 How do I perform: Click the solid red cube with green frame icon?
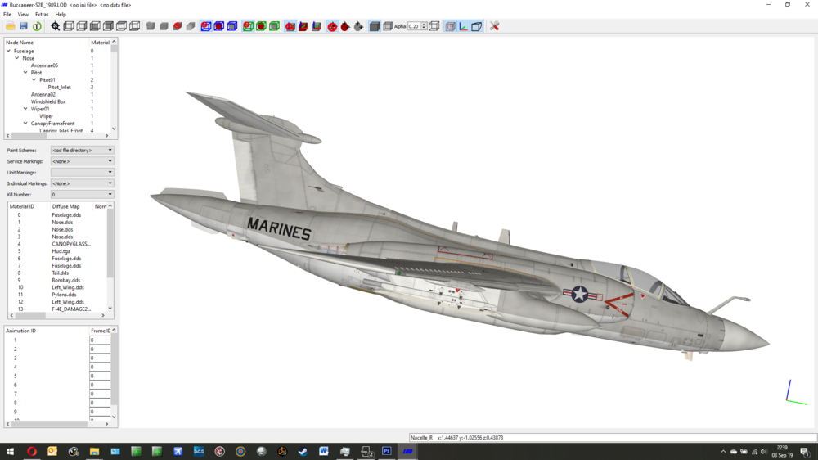(262, 26)
